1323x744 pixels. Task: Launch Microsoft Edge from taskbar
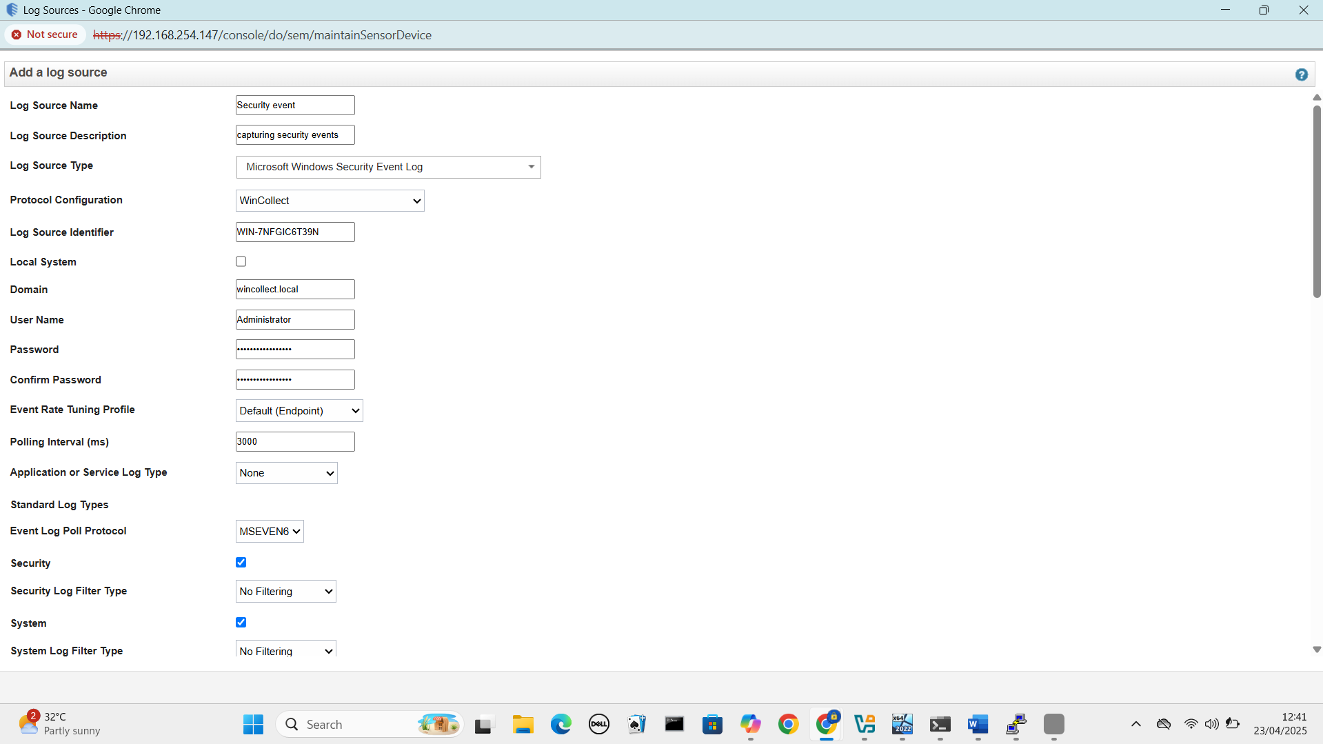pos(560,724)
